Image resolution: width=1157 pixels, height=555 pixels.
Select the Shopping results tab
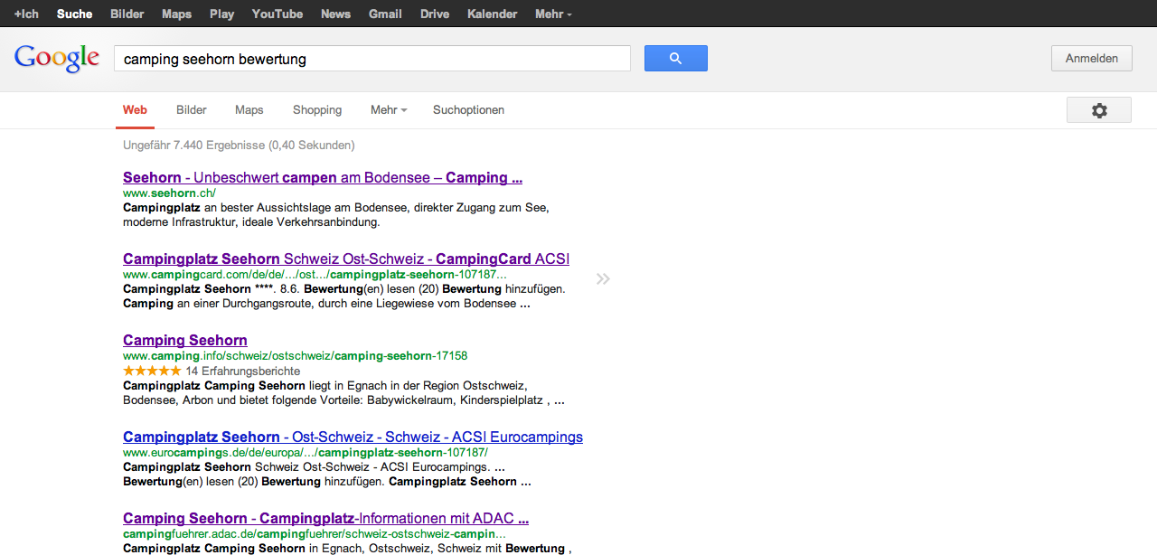317,110
